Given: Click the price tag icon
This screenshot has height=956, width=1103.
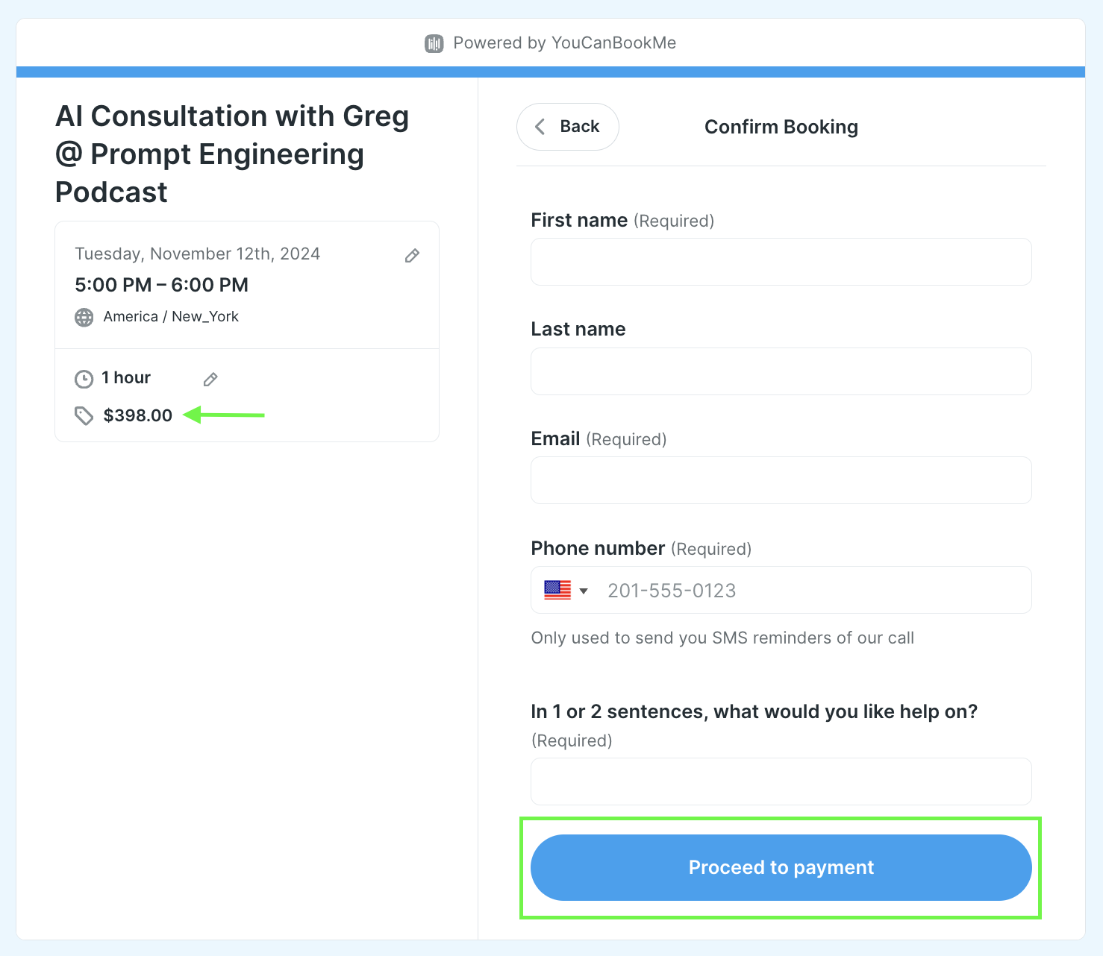Looking at the screenshot, I should tap(84, 415).
